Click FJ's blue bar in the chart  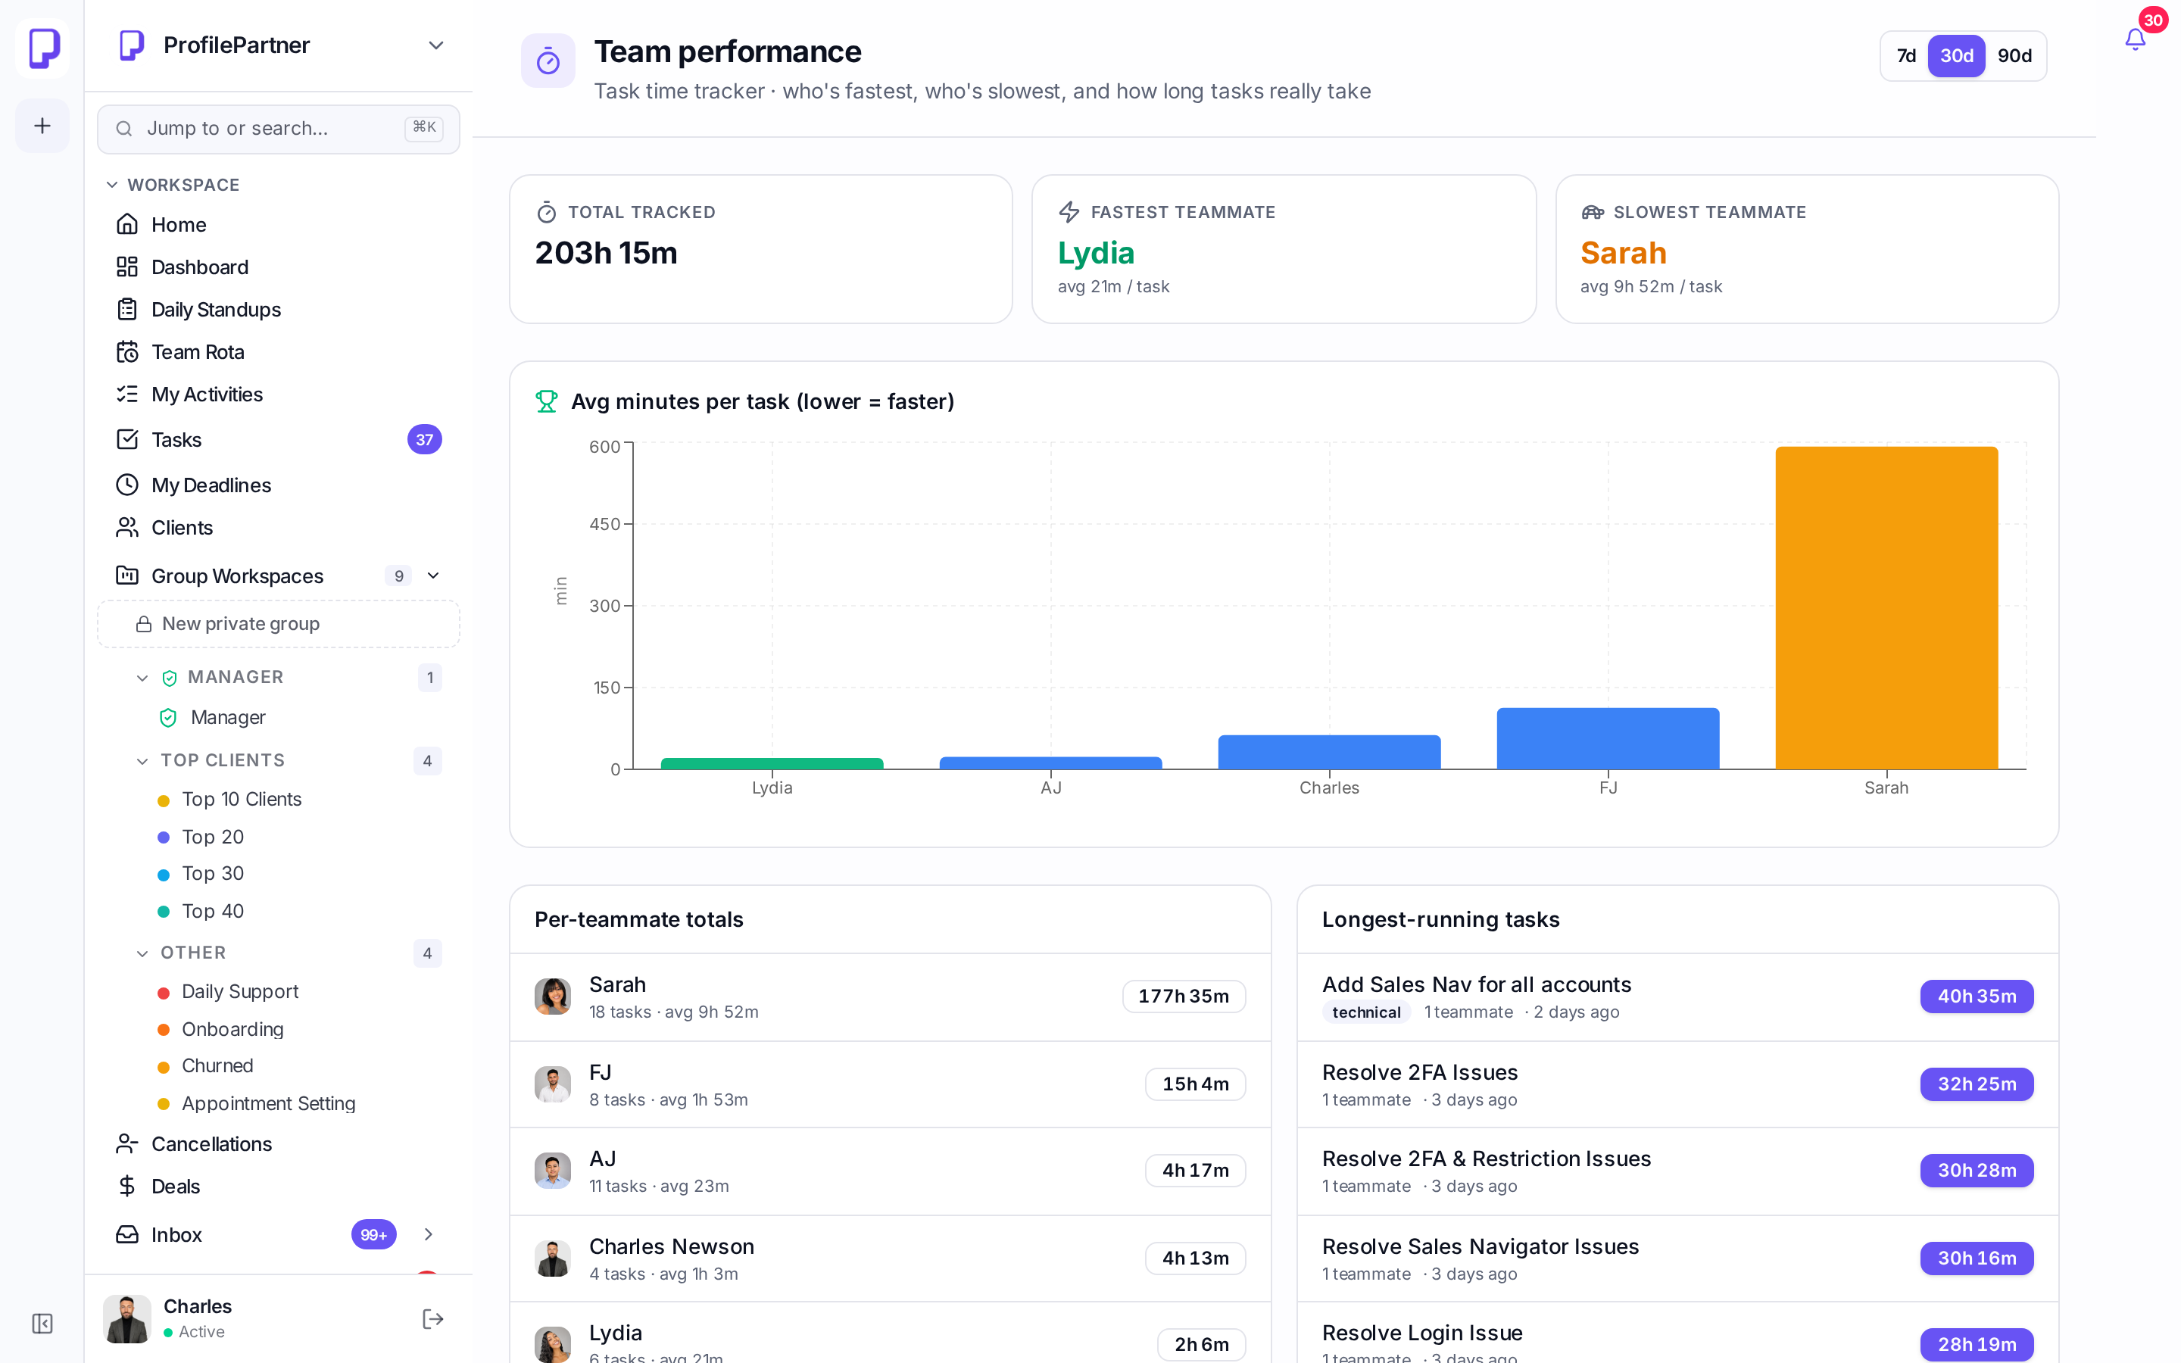[x=1608, y=738]
